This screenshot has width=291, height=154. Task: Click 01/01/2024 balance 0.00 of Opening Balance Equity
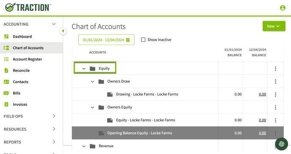(x=238, y=133)
